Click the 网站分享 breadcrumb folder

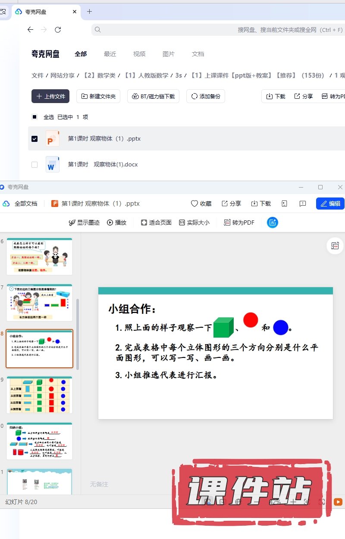[x=63, y=75]
